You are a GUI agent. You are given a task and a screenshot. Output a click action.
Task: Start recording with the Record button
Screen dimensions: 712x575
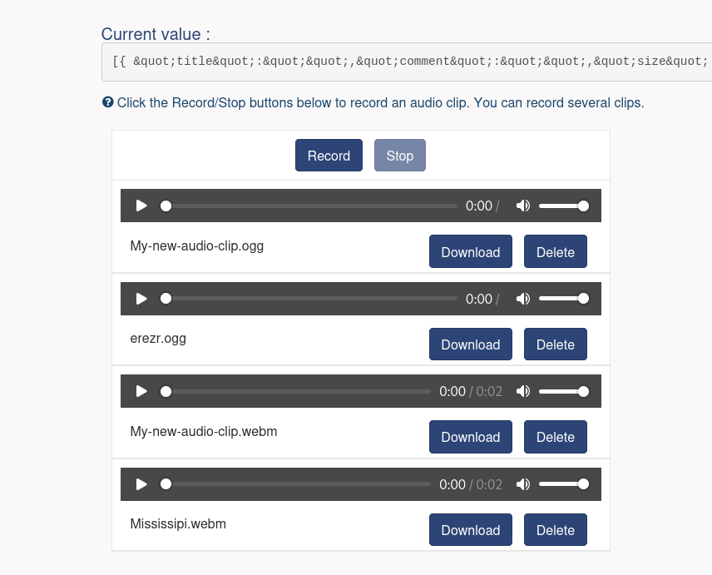coord(329,156)
